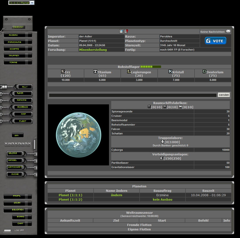Click the Rohstofflager capacity bar
Image resolution: width=240 pixels, height=238 pixels.
(x=151, y=67)
